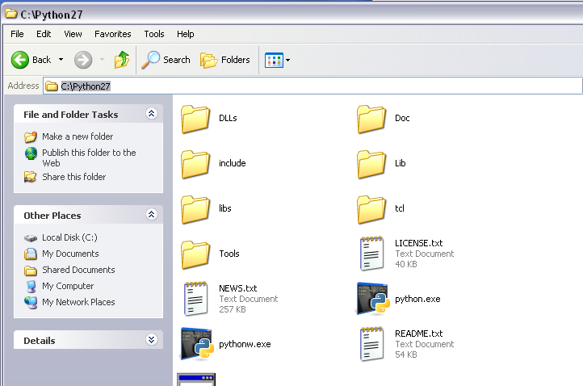
Task: Click the LICENSE.txt file name
Action: 418,243
